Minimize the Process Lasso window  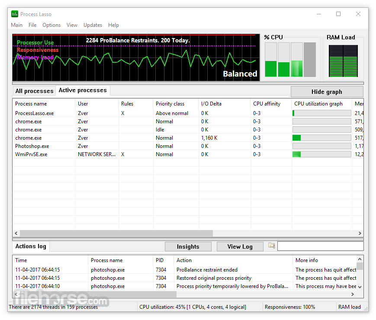[x=319, y=14]
